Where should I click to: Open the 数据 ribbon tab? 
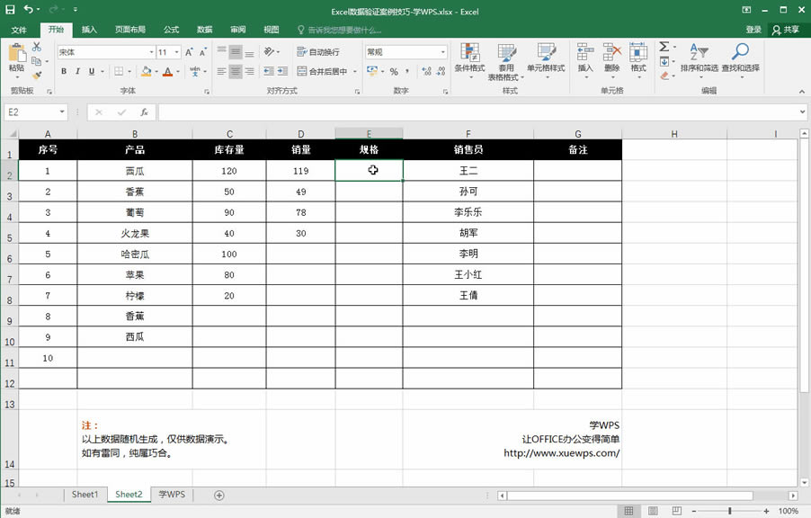(204, 28)
